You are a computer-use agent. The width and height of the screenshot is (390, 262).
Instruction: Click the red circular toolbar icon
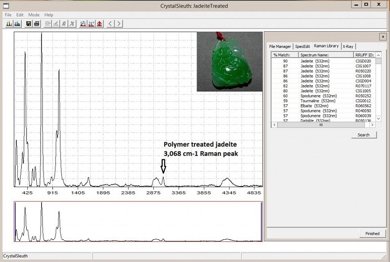[99, 24]
